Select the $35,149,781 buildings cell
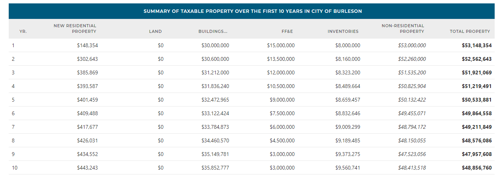Image resolution: width=503 pixels, height=179 pixels. (215, 154)
